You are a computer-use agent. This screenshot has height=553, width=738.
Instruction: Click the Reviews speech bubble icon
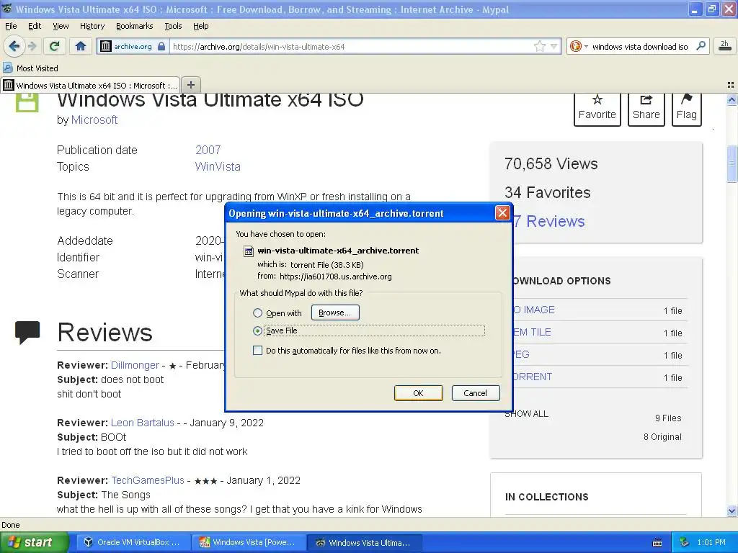27,332
